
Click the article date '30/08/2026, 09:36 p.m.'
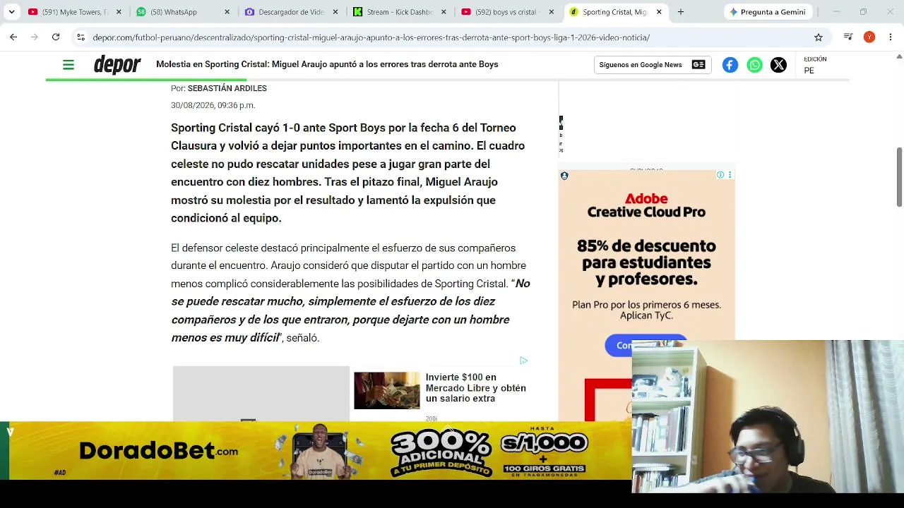[213, 105]
